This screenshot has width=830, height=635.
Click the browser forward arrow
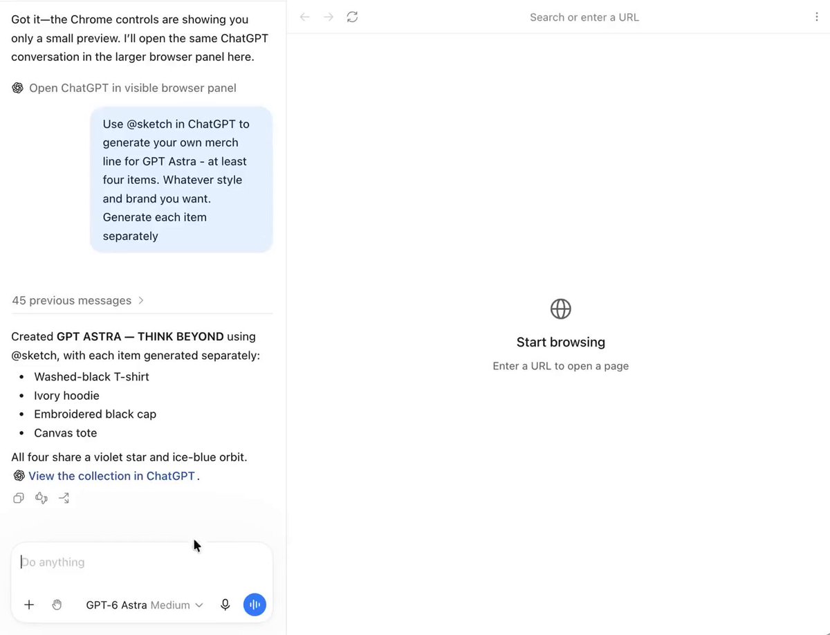point(329,17)
